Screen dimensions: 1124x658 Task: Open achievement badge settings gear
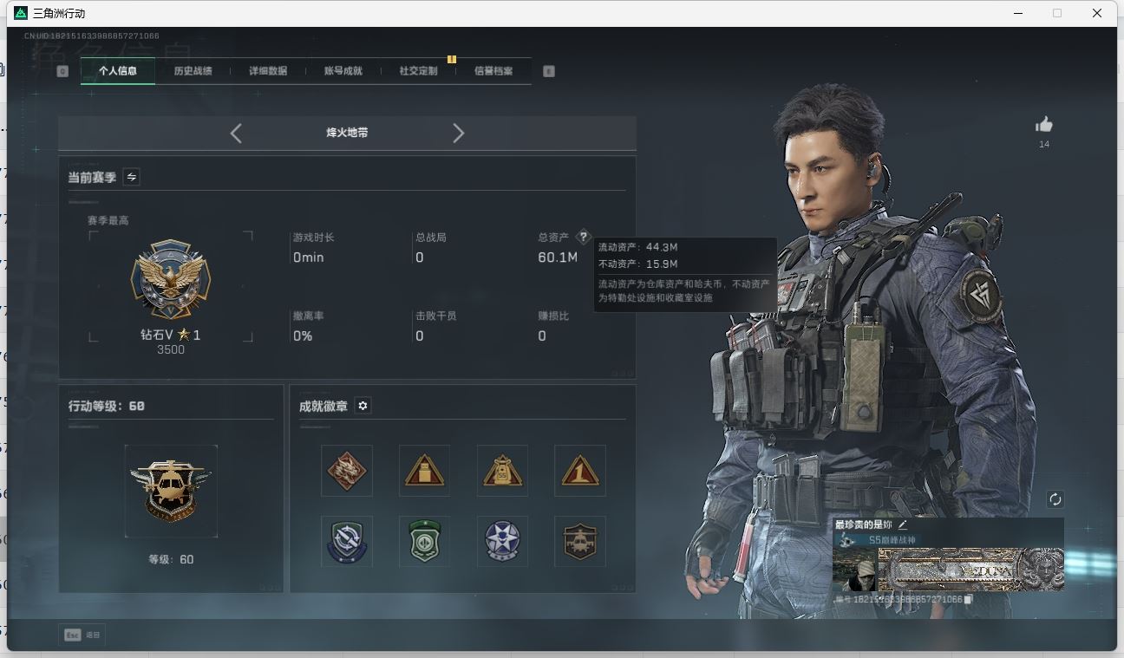point(363,406)
